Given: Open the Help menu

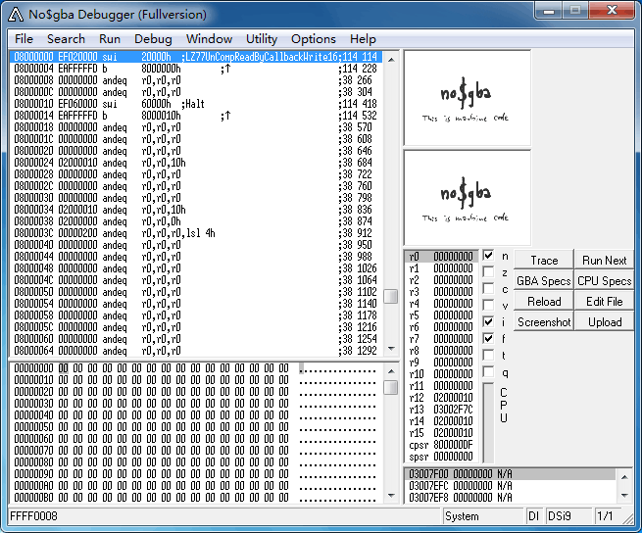Looking at the screenshot, I should (x=363, y=39).
